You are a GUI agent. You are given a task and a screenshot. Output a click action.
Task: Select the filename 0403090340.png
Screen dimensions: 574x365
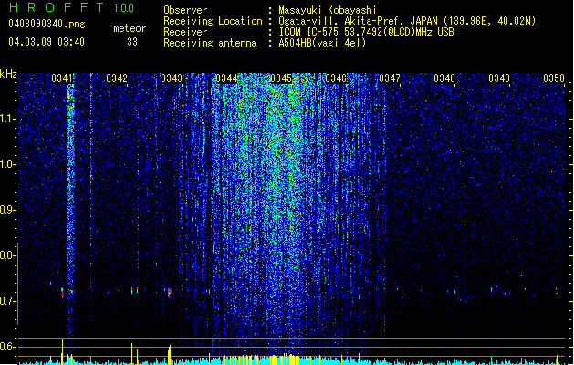click(x=47, y=24)
